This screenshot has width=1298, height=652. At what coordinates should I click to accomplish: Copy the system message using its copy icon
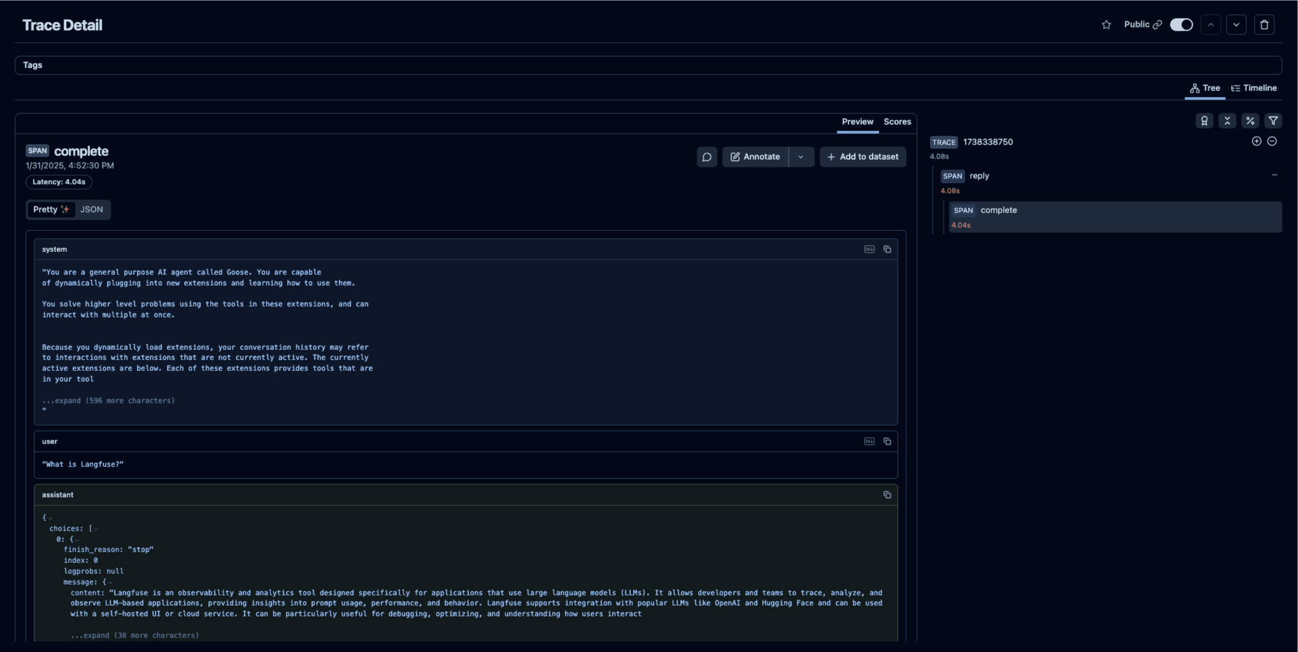[887, 249]
